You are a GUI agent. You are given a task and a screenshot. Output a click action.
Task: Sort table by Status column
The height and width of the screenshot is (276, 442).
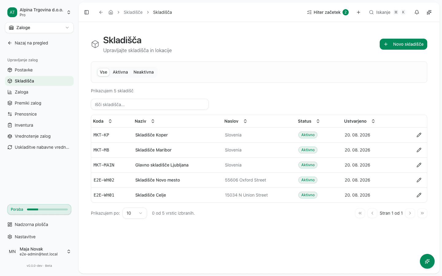point(309,121)
